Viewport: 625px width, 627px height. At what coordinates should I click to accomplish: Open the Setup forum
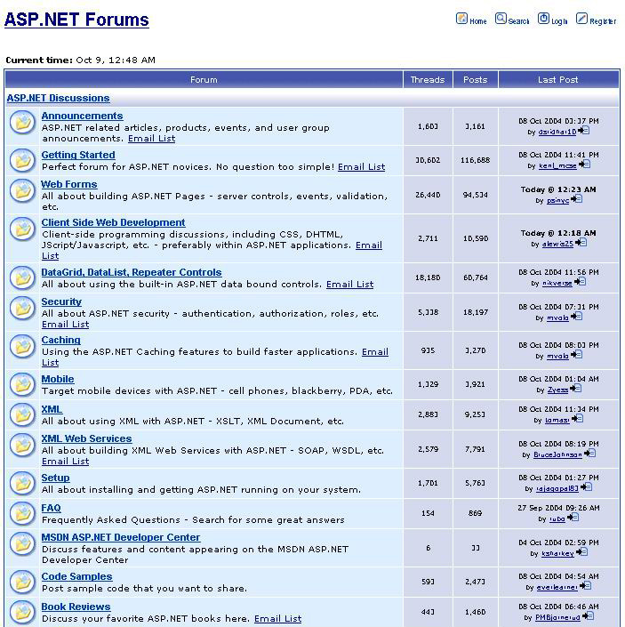(x=55, y=478)
